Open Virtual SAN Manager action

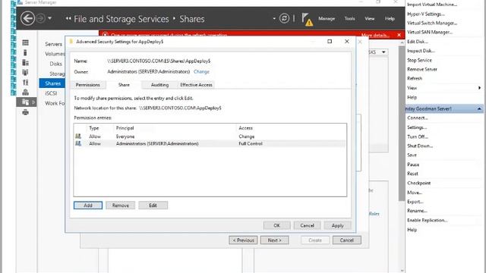coord(430,32)
